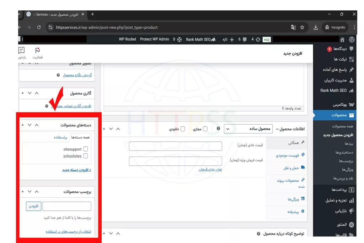Check the sitesupport category checkbox
The image size is (364, 243).
click(x=85, y=149)
